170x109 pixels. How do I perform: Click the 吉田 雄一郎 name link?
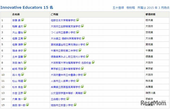(x=19, y=105)
